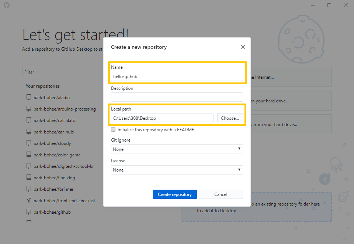The width and height of the screenshot is (354, 244).
Task: Click the Description input field
Action: (x=177, y=97)
